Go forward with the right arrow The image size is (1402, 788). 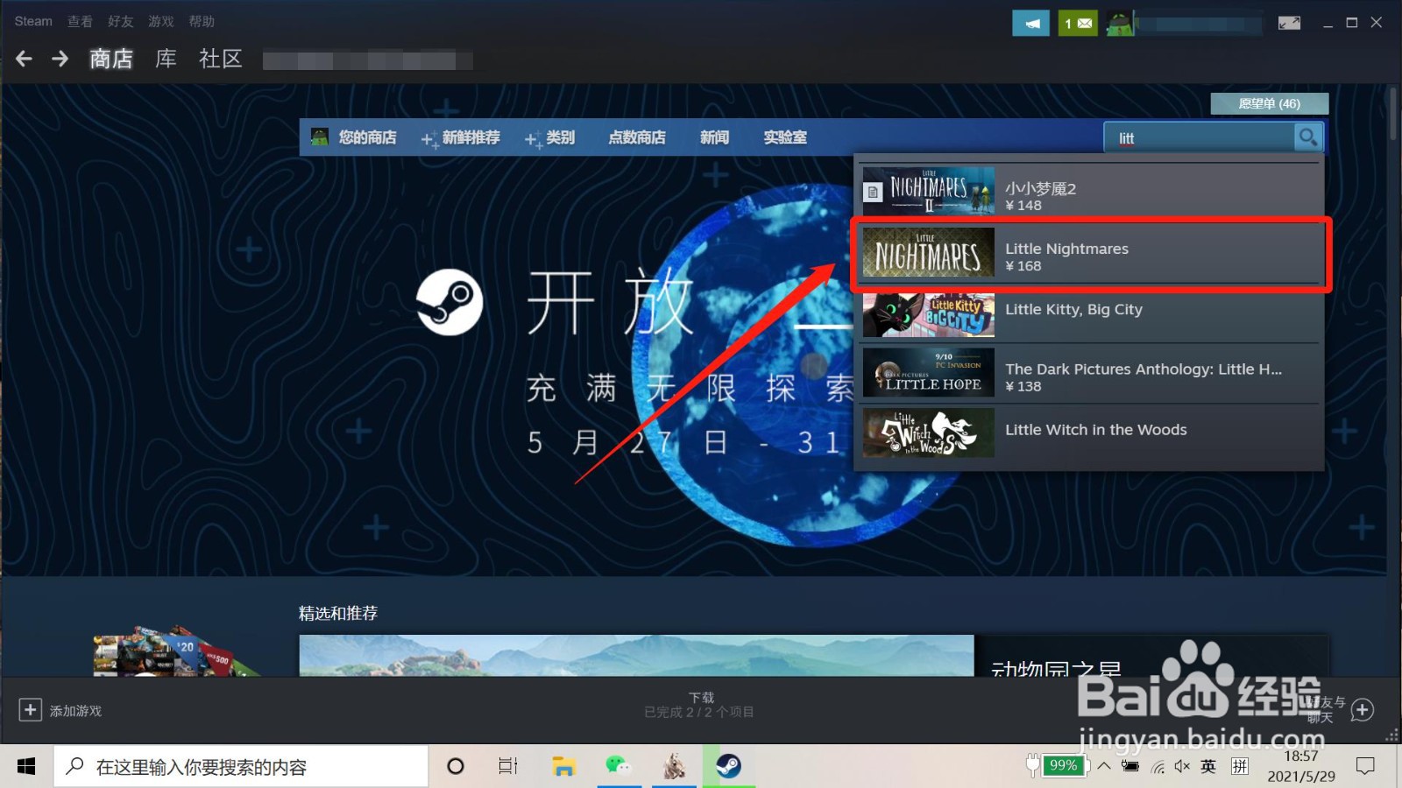coord(60,59)
